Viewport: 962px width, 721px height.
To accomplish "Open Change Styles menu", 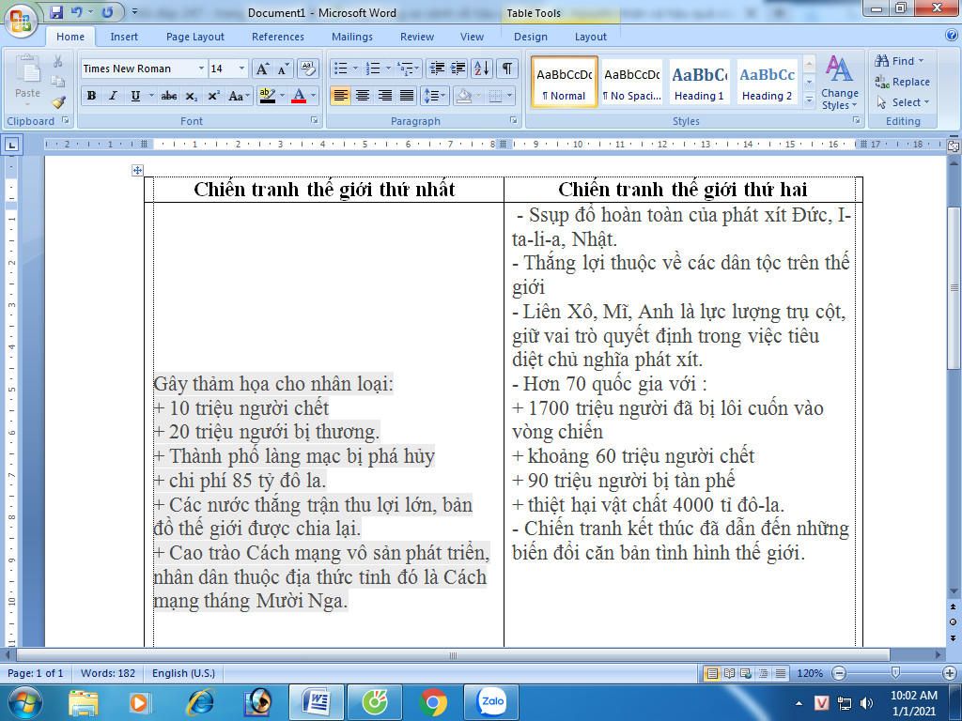I will click(839, 83).
